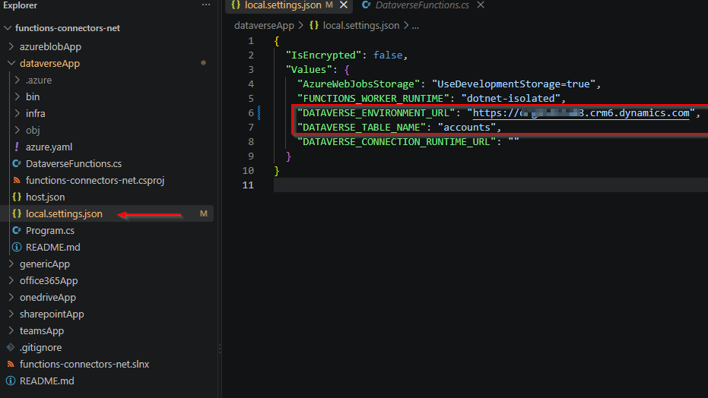This screenshot has height=398, width=708.
Task: Expand the sharepointApp folder
Action: [11, 314]
